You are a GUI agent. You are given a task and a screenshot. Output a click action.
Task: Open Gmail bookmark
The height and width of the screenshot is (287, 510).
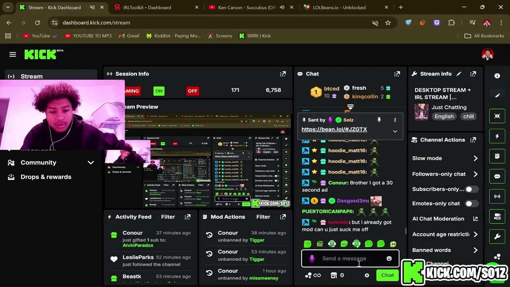pos(129,36)
